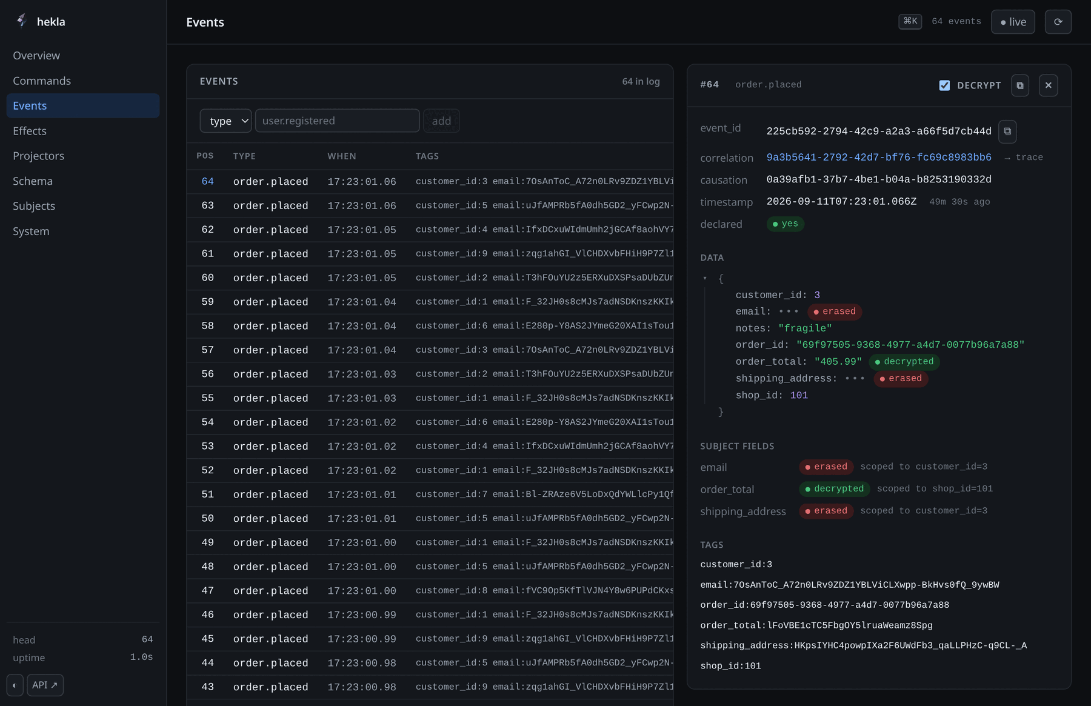Click the "64 in log" counter
1091x706 pixels.
point(641,81)
